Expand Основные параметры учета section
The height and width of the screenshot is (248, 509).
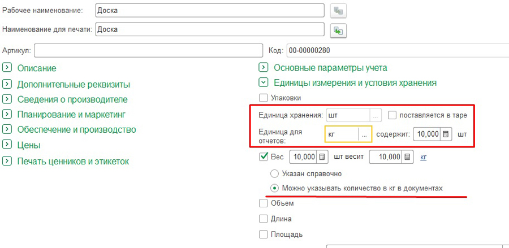point(263,68)
